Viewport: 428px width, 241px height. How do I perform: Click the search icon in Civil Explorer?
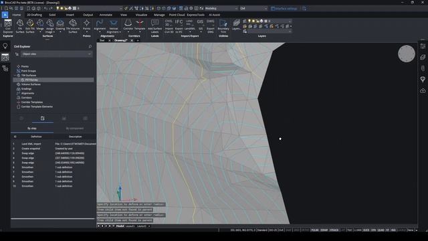pyautogui.click(x=90, y=46)
